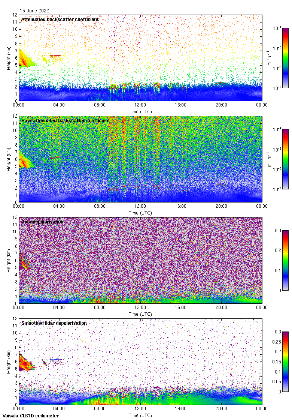Click the 12:00 tick label under top panel
The image size is (292, 420).
point(140,105)
